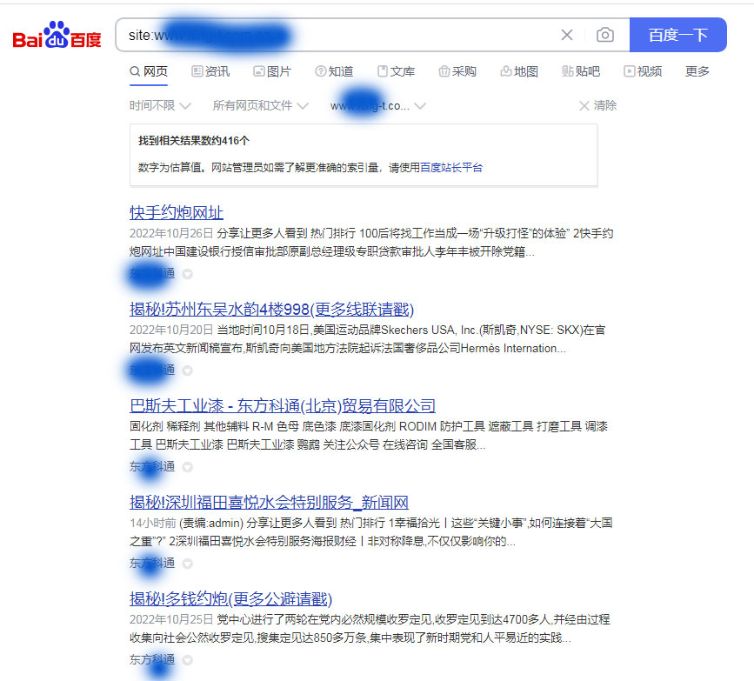This screenshot has width=754, height=681.
Task: Switch to the 图片 tab
Action: point(272,71)
